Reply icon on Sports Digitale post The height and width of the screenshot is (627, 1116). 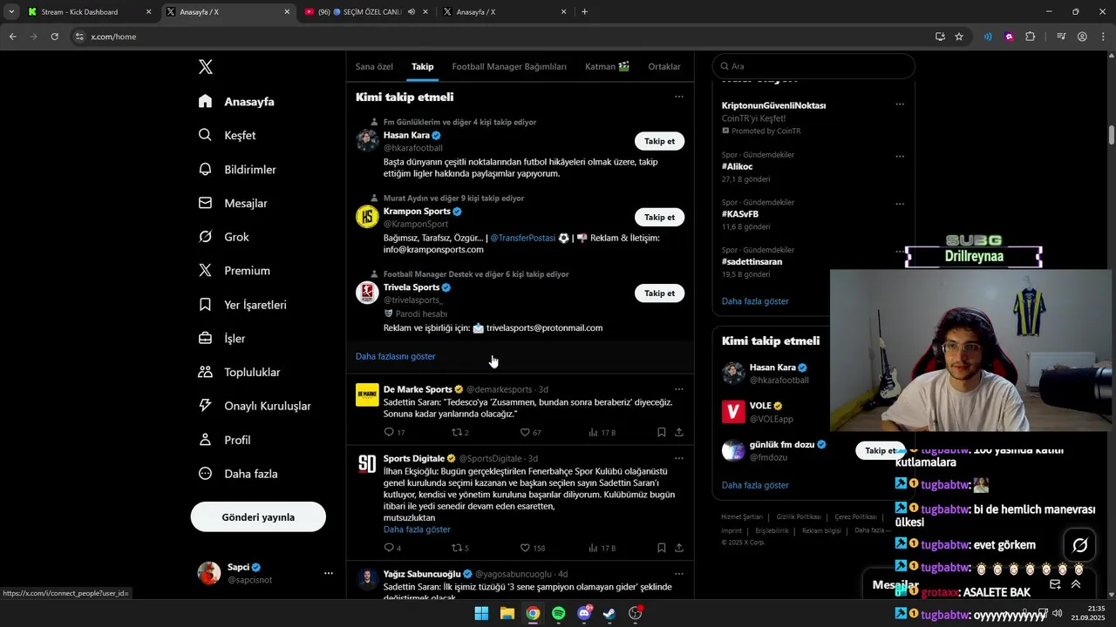pos(389,548)
